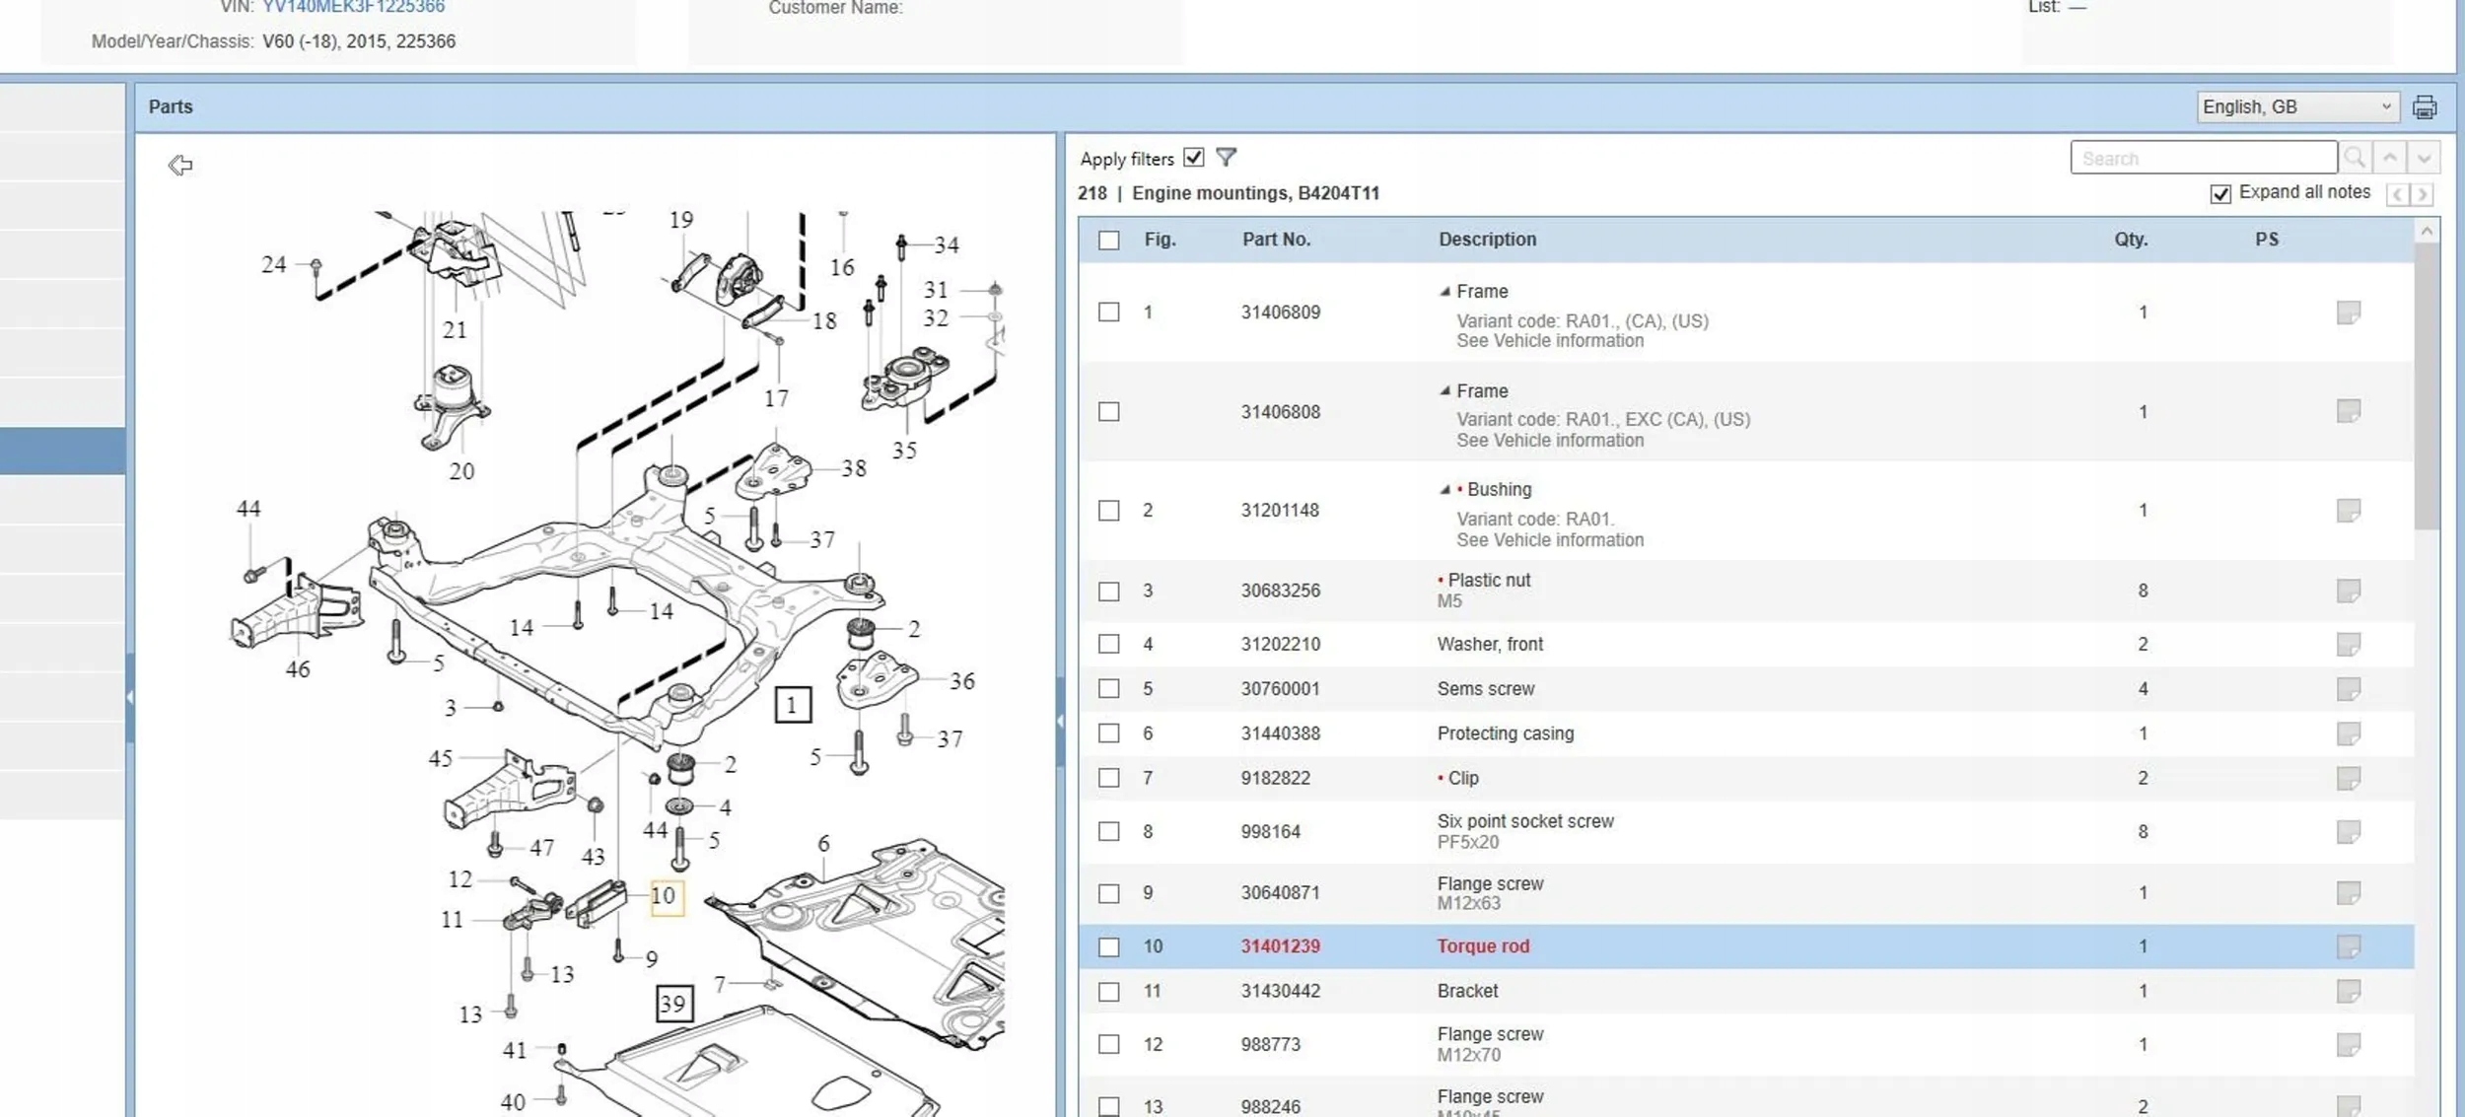Collapse the Bushing notes triangle
2465x1117 pixels.
click(x=1444, y=489)
